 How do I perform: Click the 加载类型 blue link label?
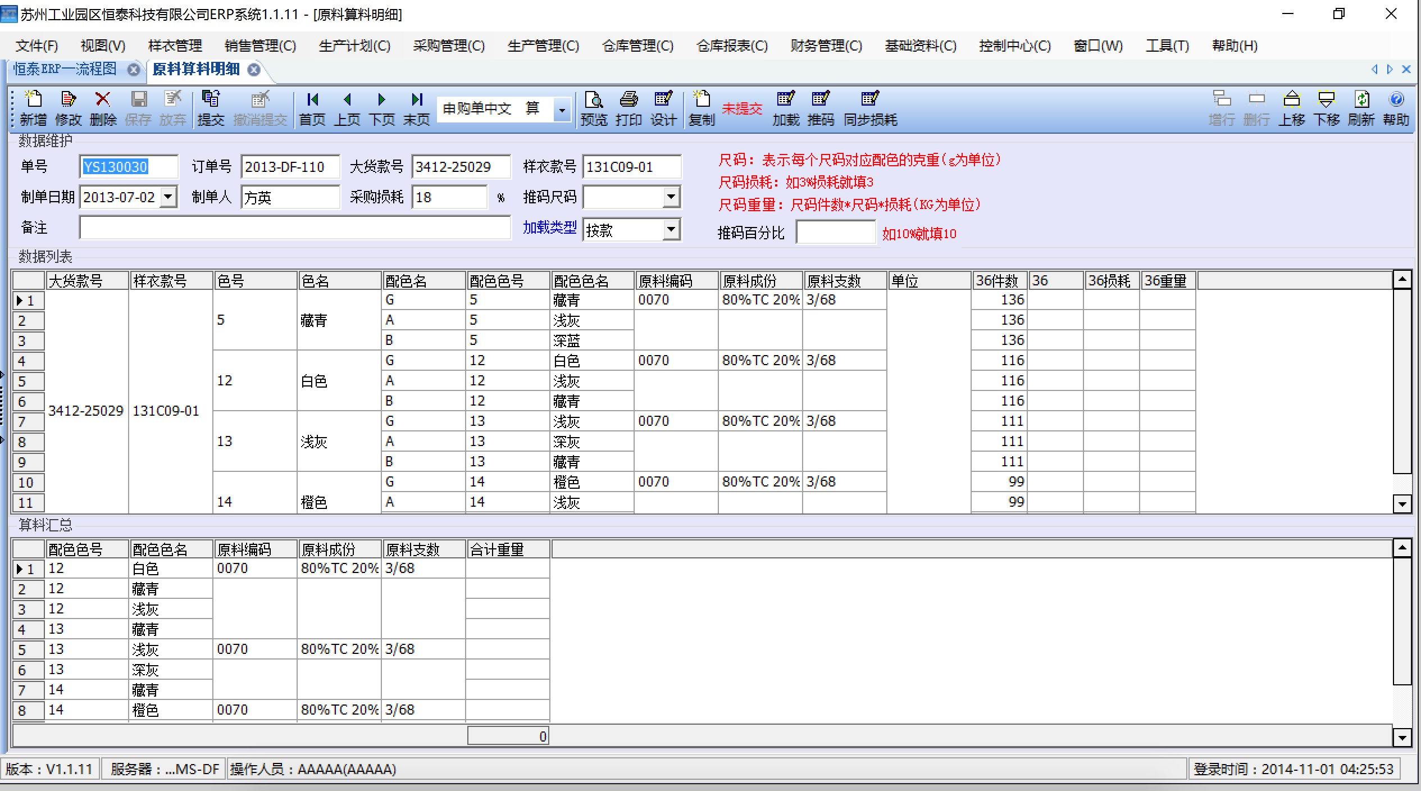point(549,228)
